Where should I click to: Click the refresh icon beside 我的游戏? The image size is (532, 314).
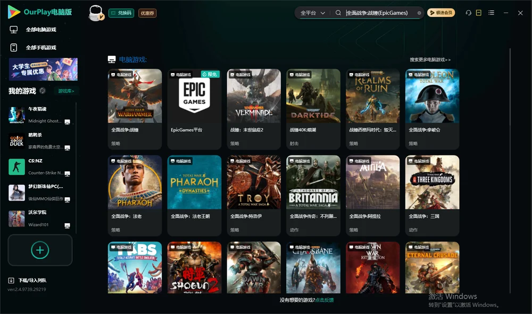(43, 91)
